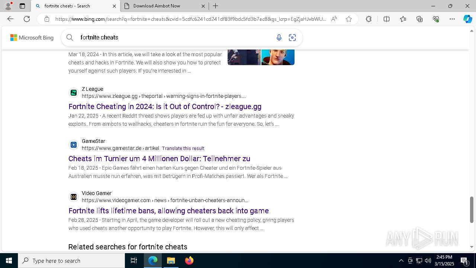Screen dimensions: 476x268
Task: Click the Bing URL address bar
Action: (190, 19)
